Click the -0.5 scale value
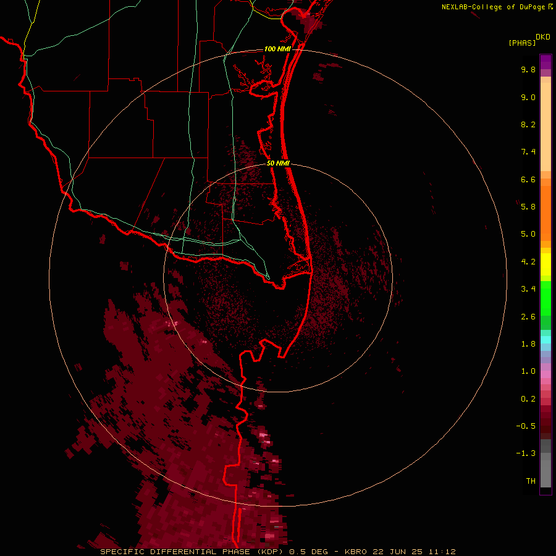Screen dimensions: 556x556 526,426
